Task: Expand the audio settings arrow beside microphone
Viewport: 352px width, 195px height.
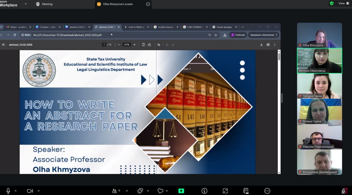Action: coord(16,191)
